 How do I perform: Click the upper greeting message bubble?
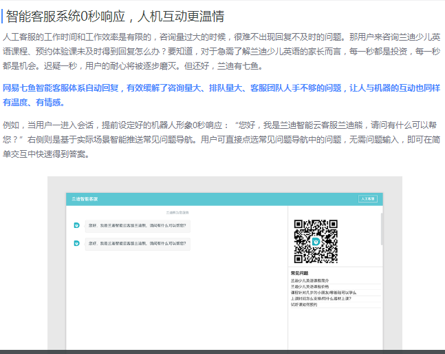click(138, 226)
